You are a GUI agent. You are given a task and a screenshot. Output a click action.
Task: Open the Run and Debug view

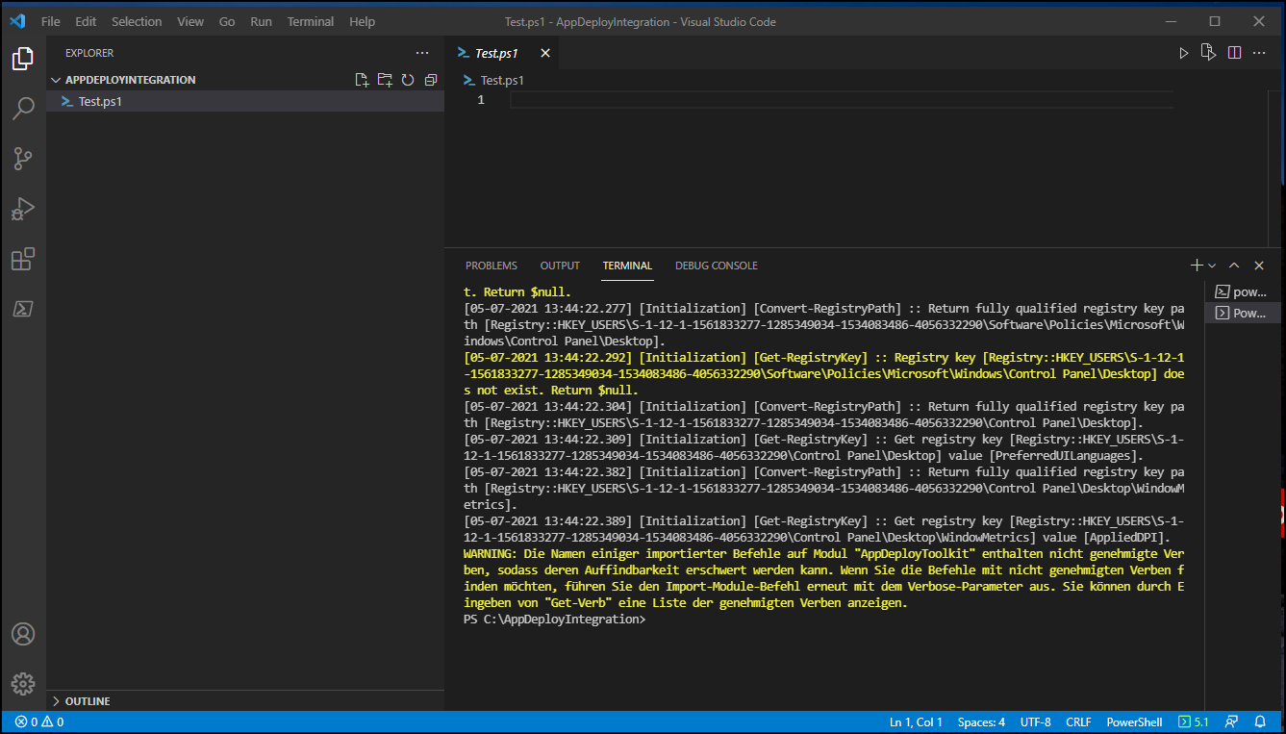[x=23, y=209]
